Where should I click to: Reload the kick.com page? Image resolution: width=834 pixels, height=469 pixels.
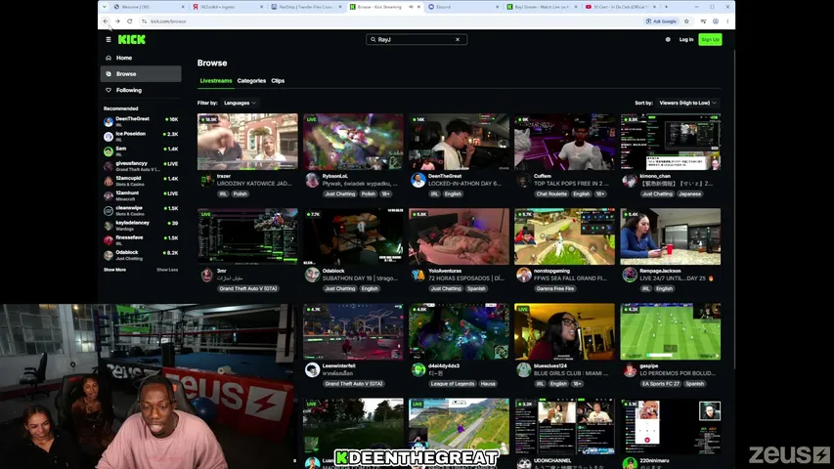(130, 21)
